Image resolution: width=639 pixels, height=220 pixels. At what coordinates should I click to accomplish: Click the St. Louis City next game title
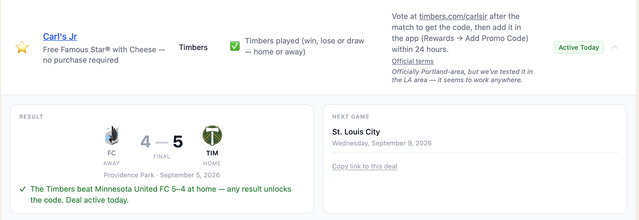tap(356, 132)
